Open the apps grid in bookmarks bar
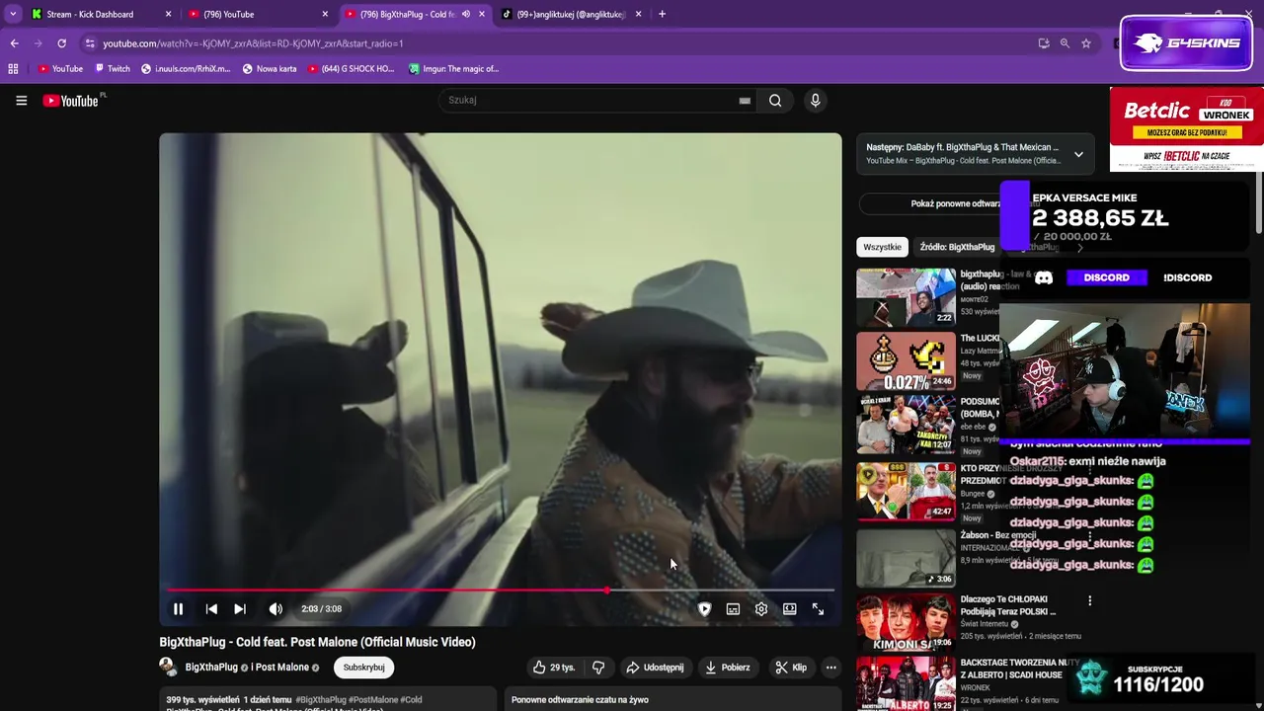Viewport: 1264px width, 711px height. (x=13, y=69)
